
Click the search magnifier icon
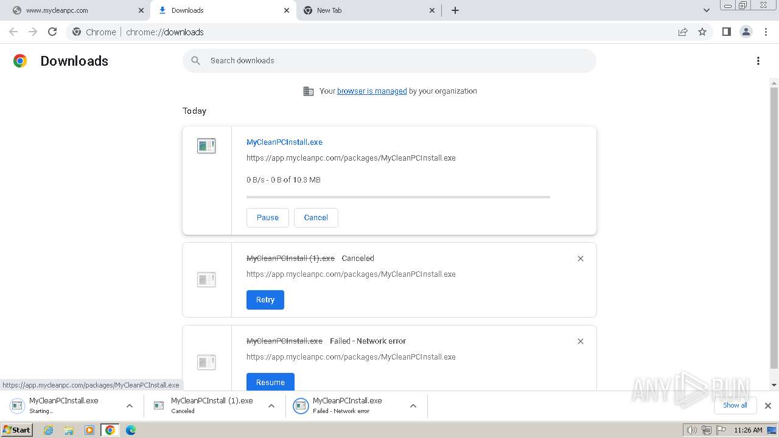pyautogui.click(x=195, y=61)
